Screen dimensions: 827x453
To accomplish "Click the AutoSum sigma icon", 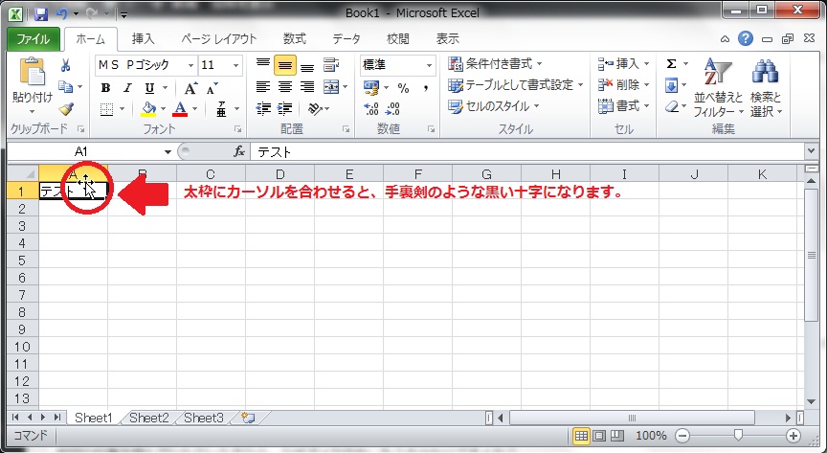I will point(671,64).
